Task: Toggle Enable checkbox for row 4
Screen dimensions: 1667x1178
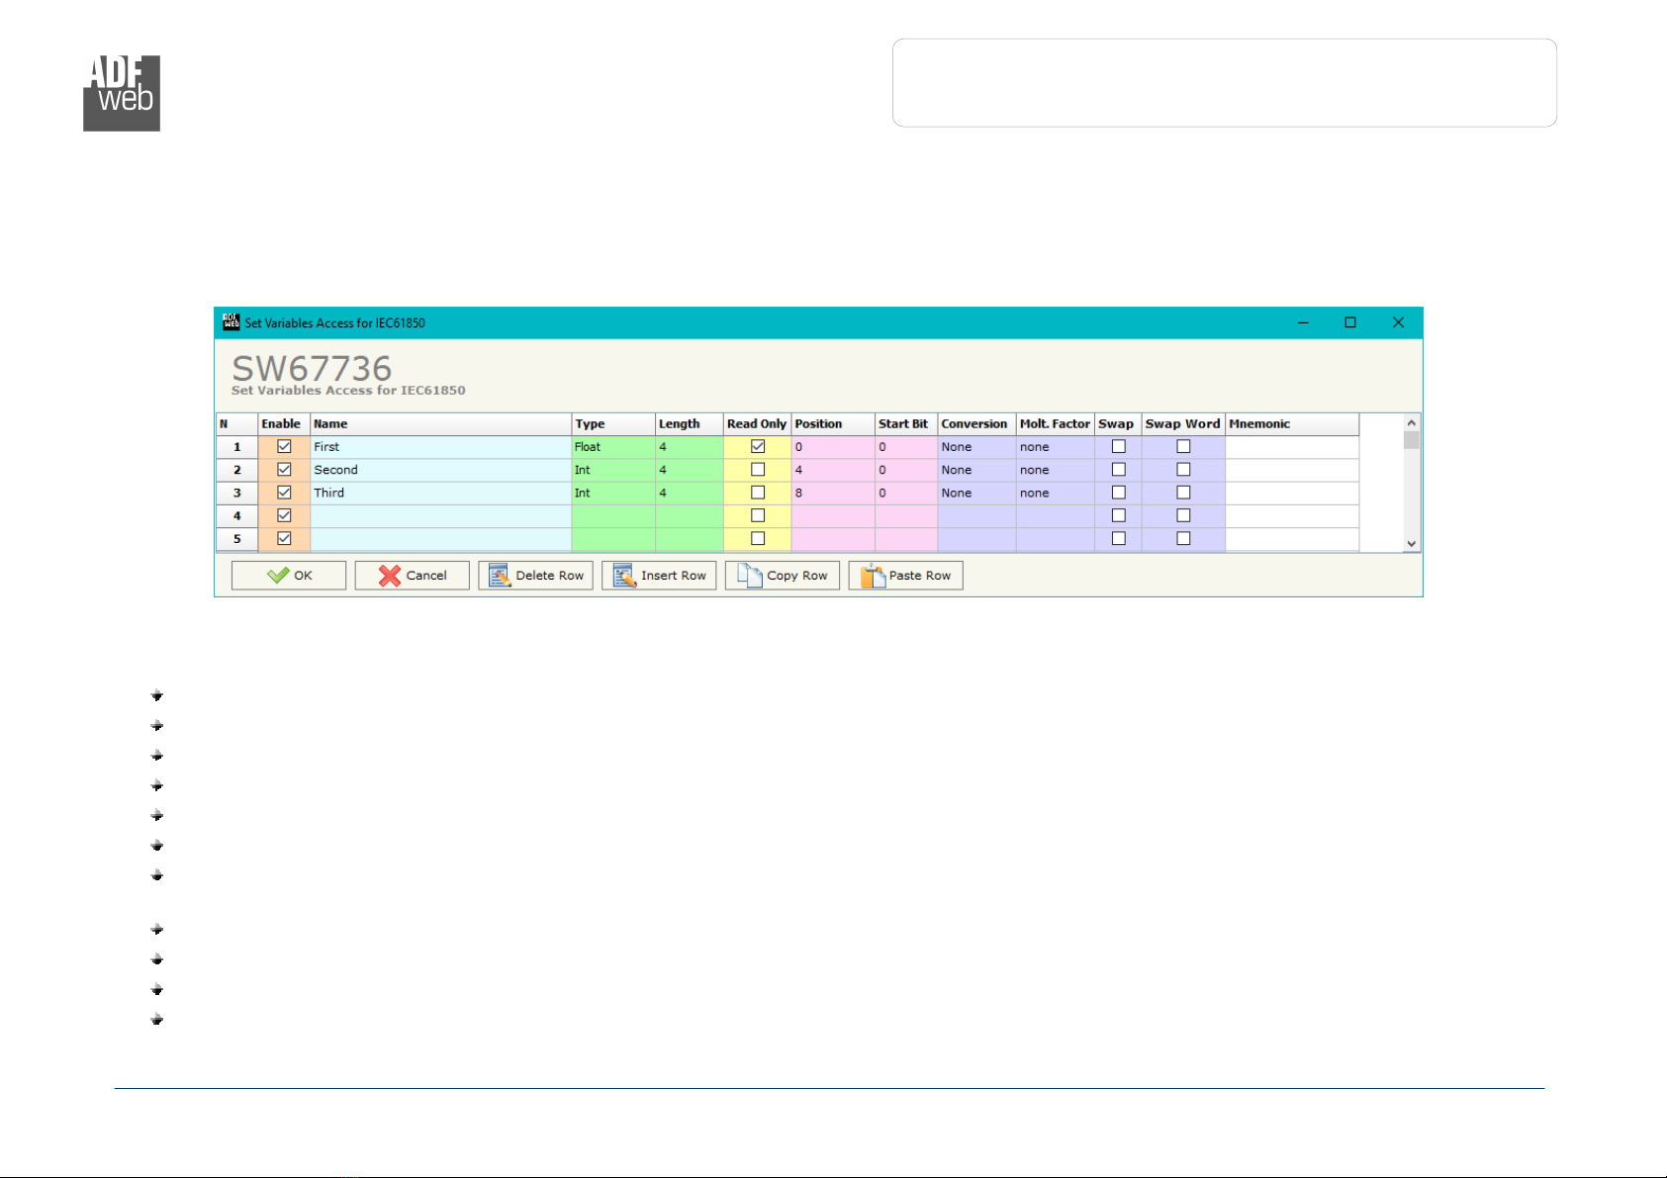Action: pos(284,515)
